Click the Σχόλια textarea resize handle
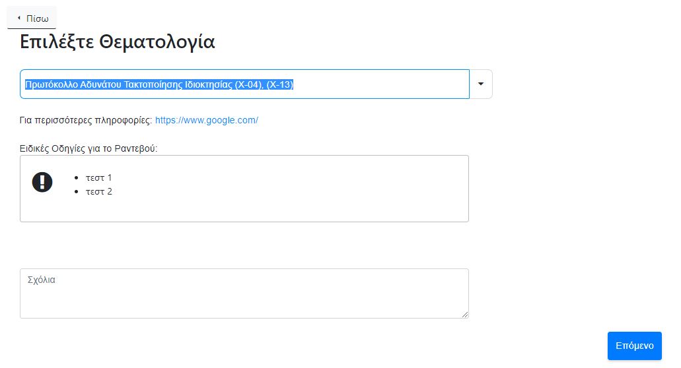This screenshot has width=681, height=368. coord(465,315)
